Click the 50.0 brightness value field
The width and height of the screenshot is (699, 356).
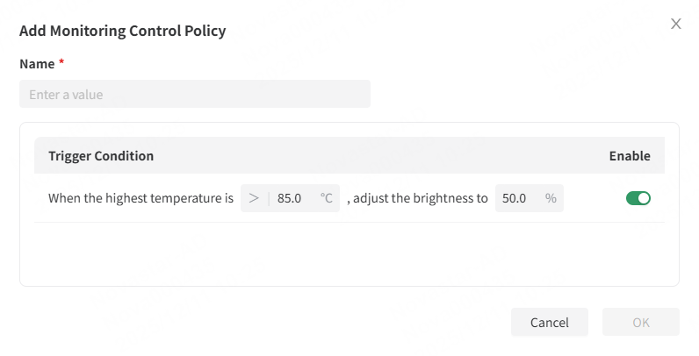(515, 198)
